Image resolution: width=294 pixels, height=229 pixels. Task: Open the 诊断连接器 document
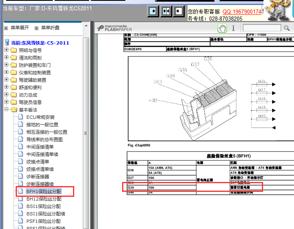pyautogui.click(x=38, y=177)
